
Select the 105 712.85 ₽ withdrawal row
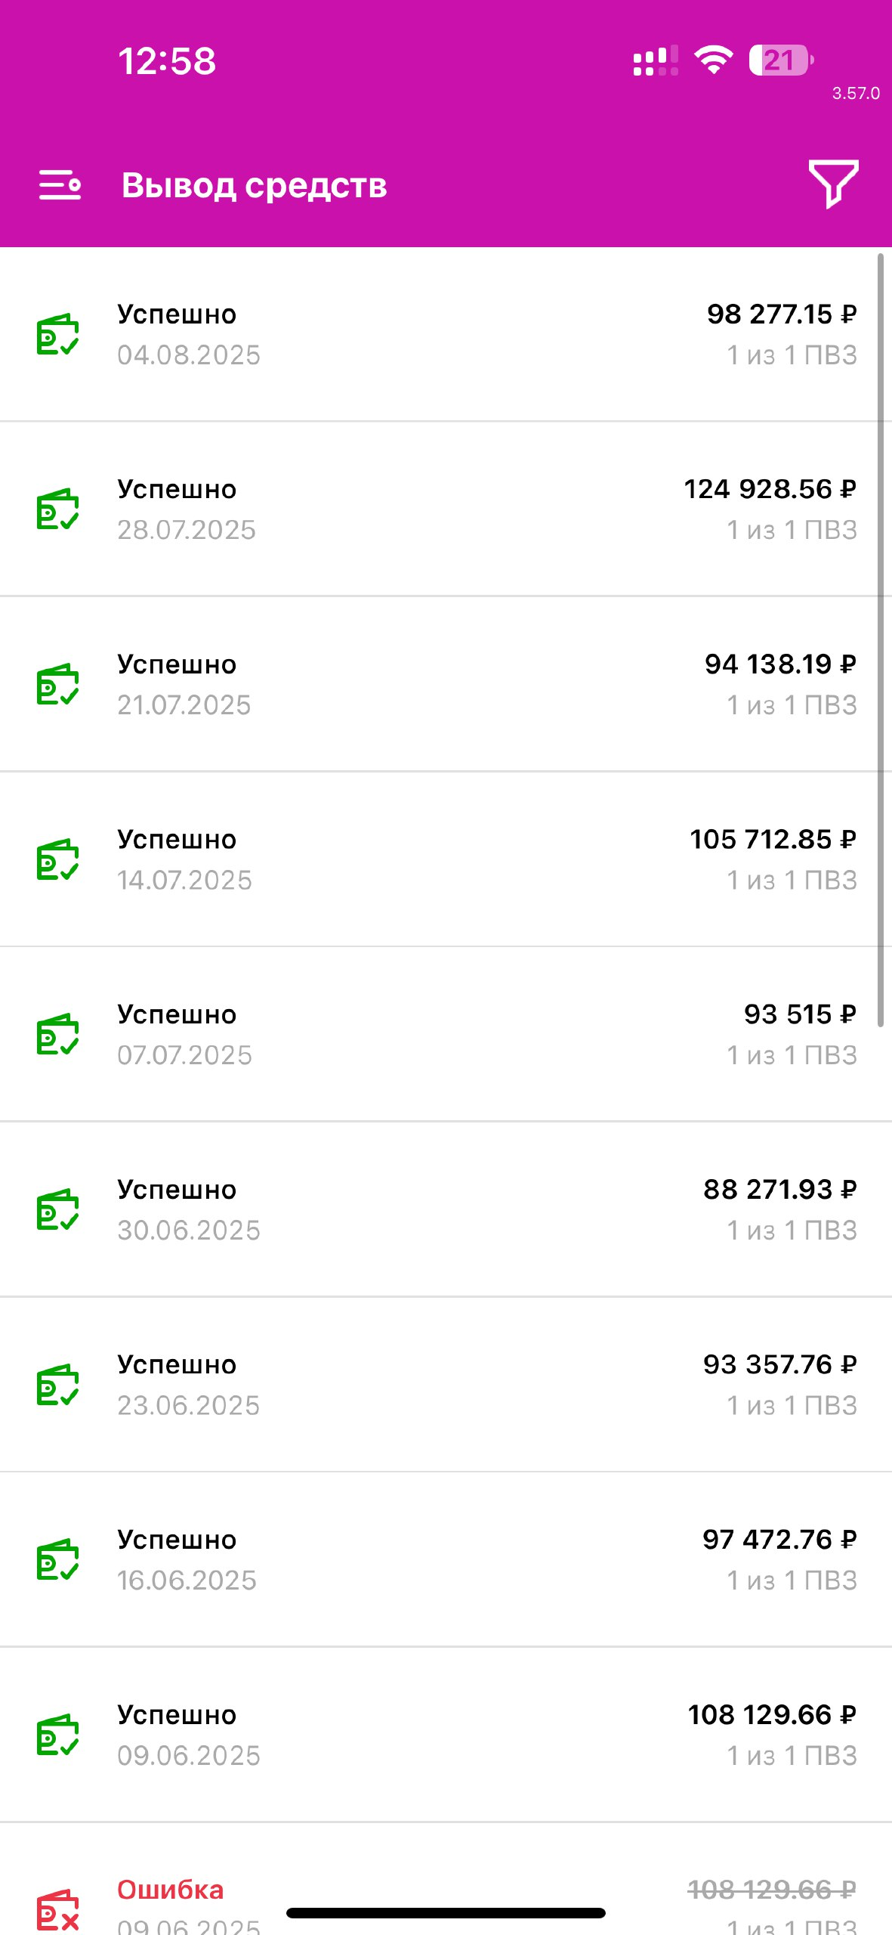(446, 859)
